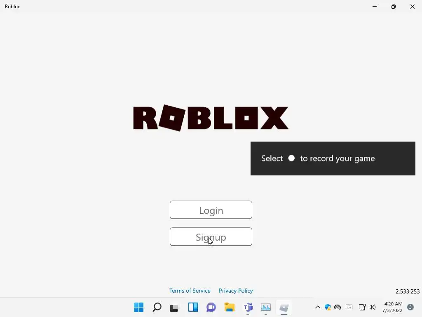This screenshot has height=317, width=422.
Task: Open clock showing 4:20 AM 7/3/2022
Action: coord(393,307)
